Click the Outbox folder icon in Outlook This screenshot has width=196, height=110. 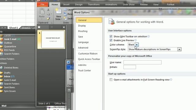pyautogui.click(x=2, y=43)
